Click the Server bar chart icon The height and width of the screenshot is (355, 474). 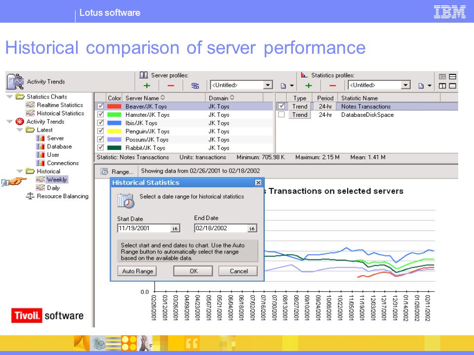tap(40, 138)
